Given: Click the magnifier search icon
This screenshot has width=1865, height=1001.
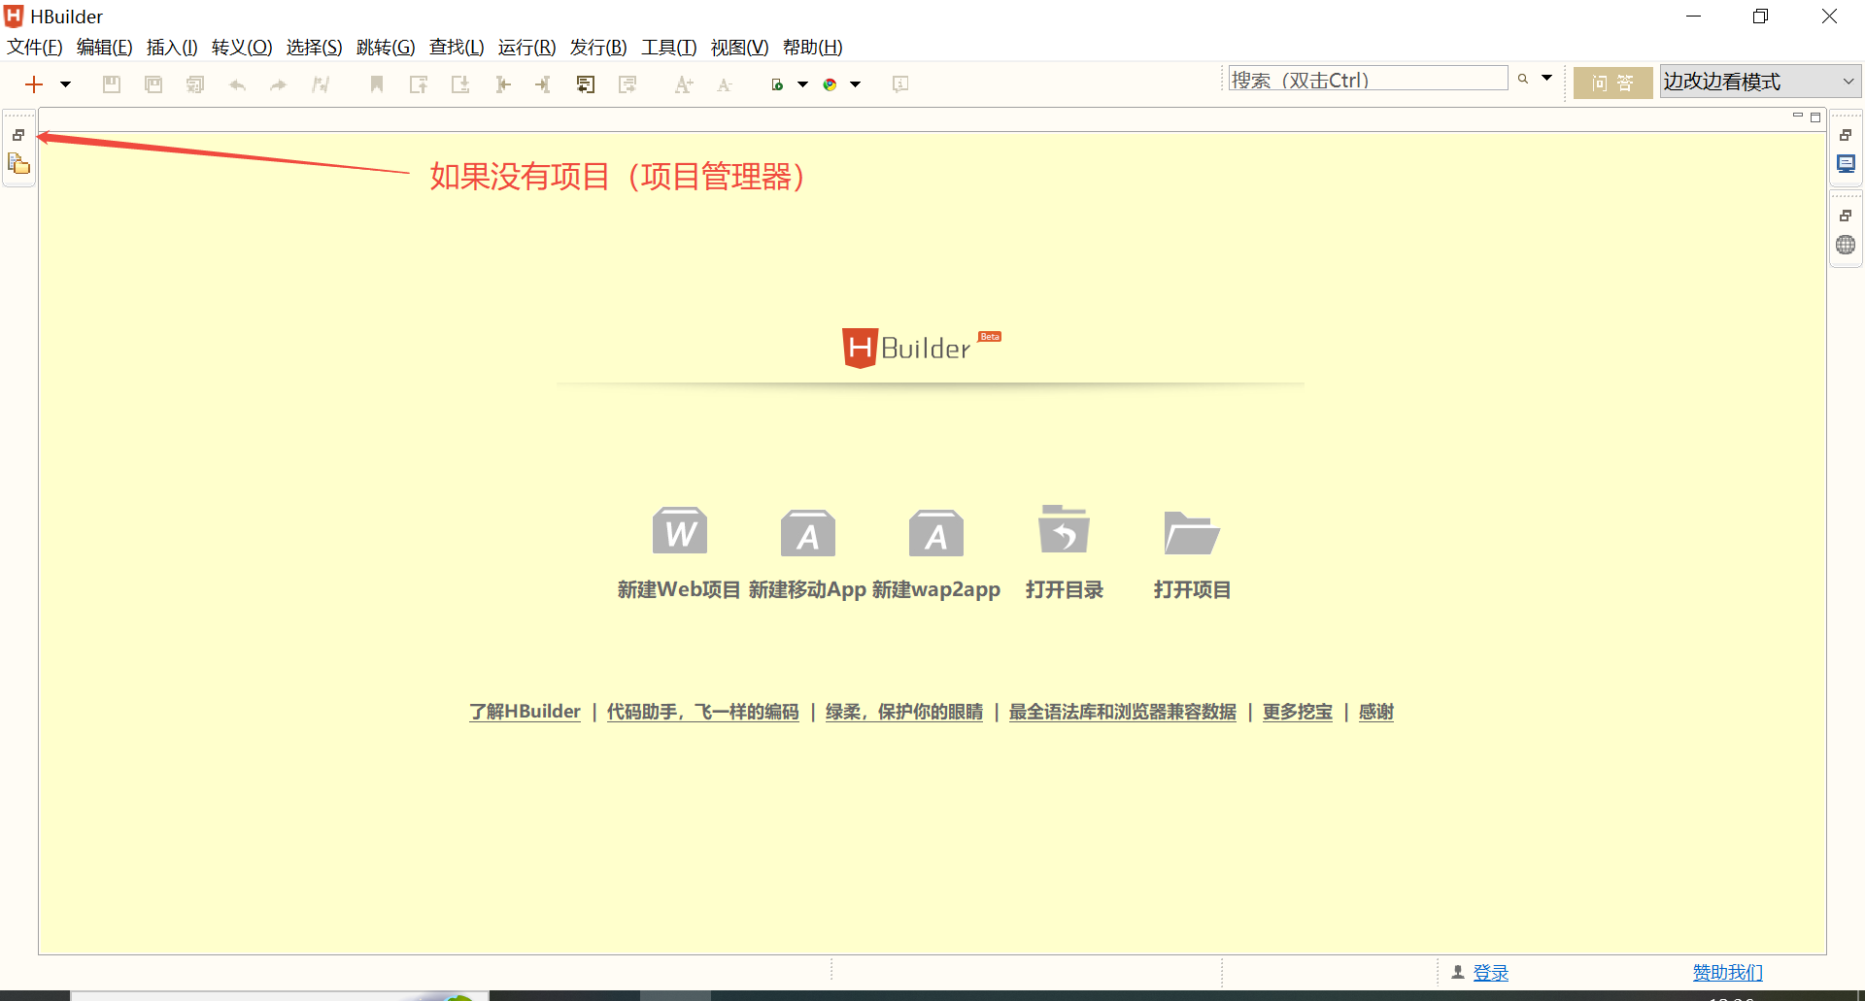Looking at the screenshot, I should point(1523,79).
